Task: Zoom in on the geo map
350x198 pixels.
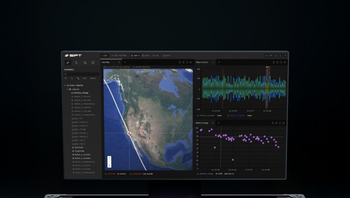Action: 109,158
